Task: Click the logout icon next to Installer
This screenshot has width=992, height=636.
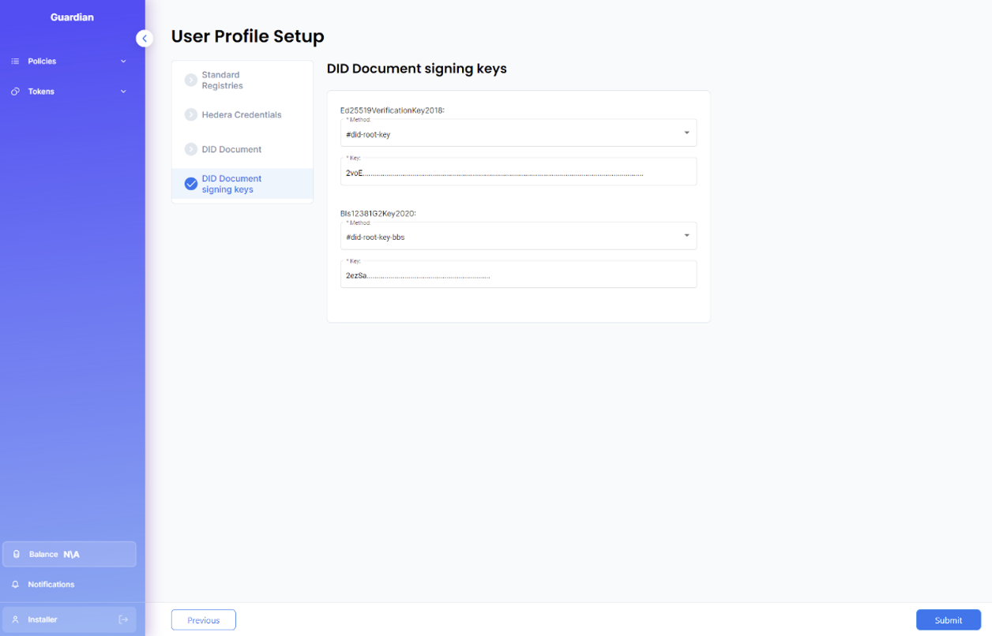Action: (x=123, y=619)
